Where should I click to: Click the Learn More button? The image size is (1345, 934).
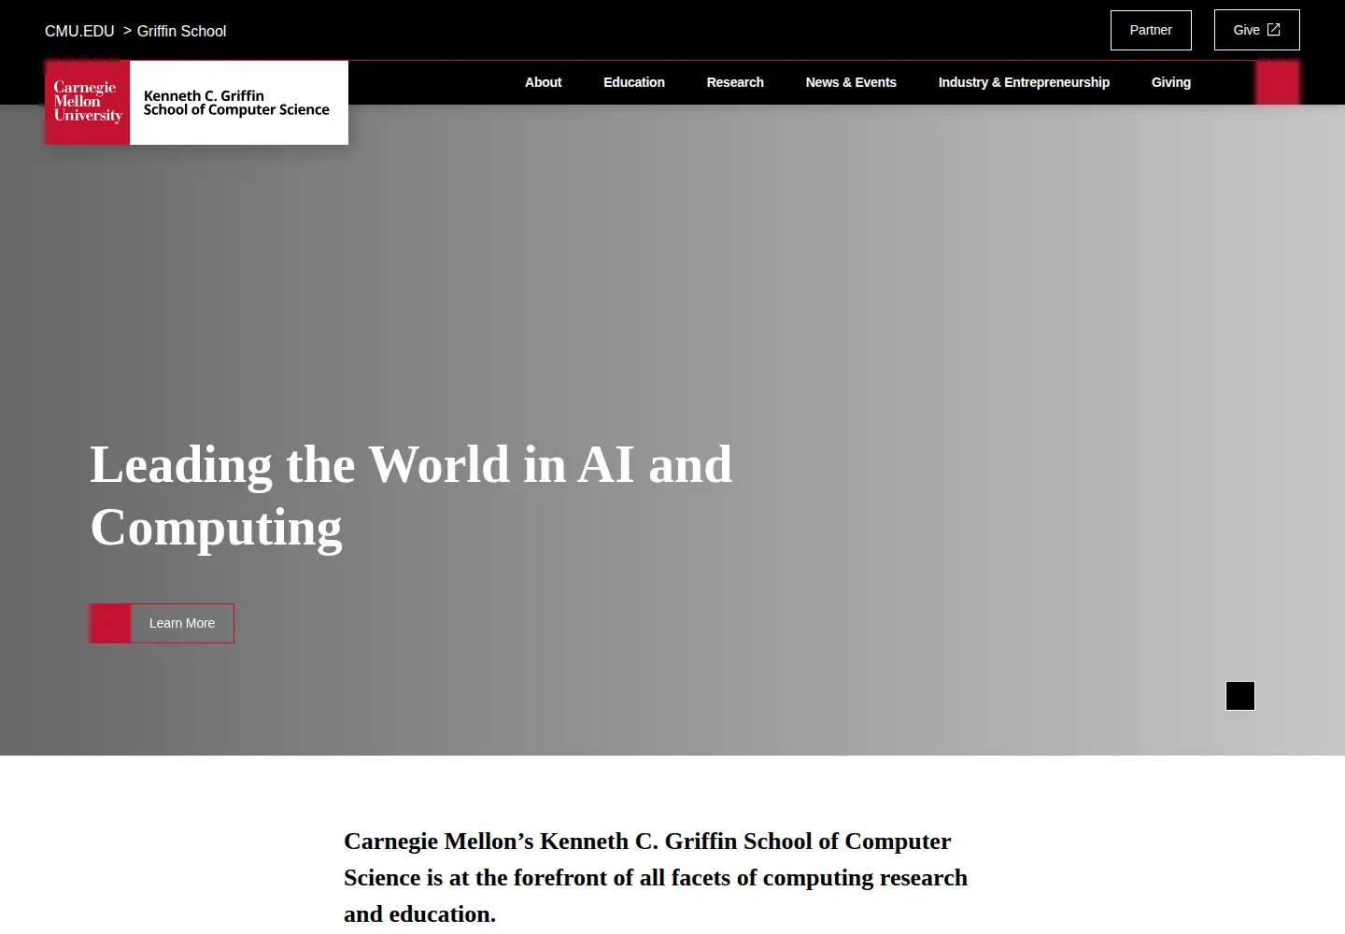(x=163, y=623)
